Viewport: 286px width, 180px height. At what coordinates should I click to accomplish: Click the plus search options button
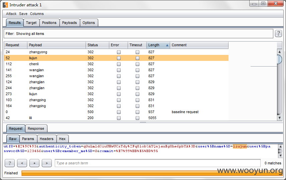point(34,163)
